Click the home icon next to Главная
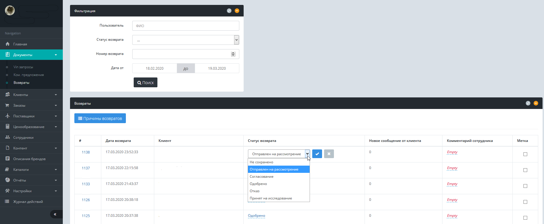544x224 pixels. point(8,44)
